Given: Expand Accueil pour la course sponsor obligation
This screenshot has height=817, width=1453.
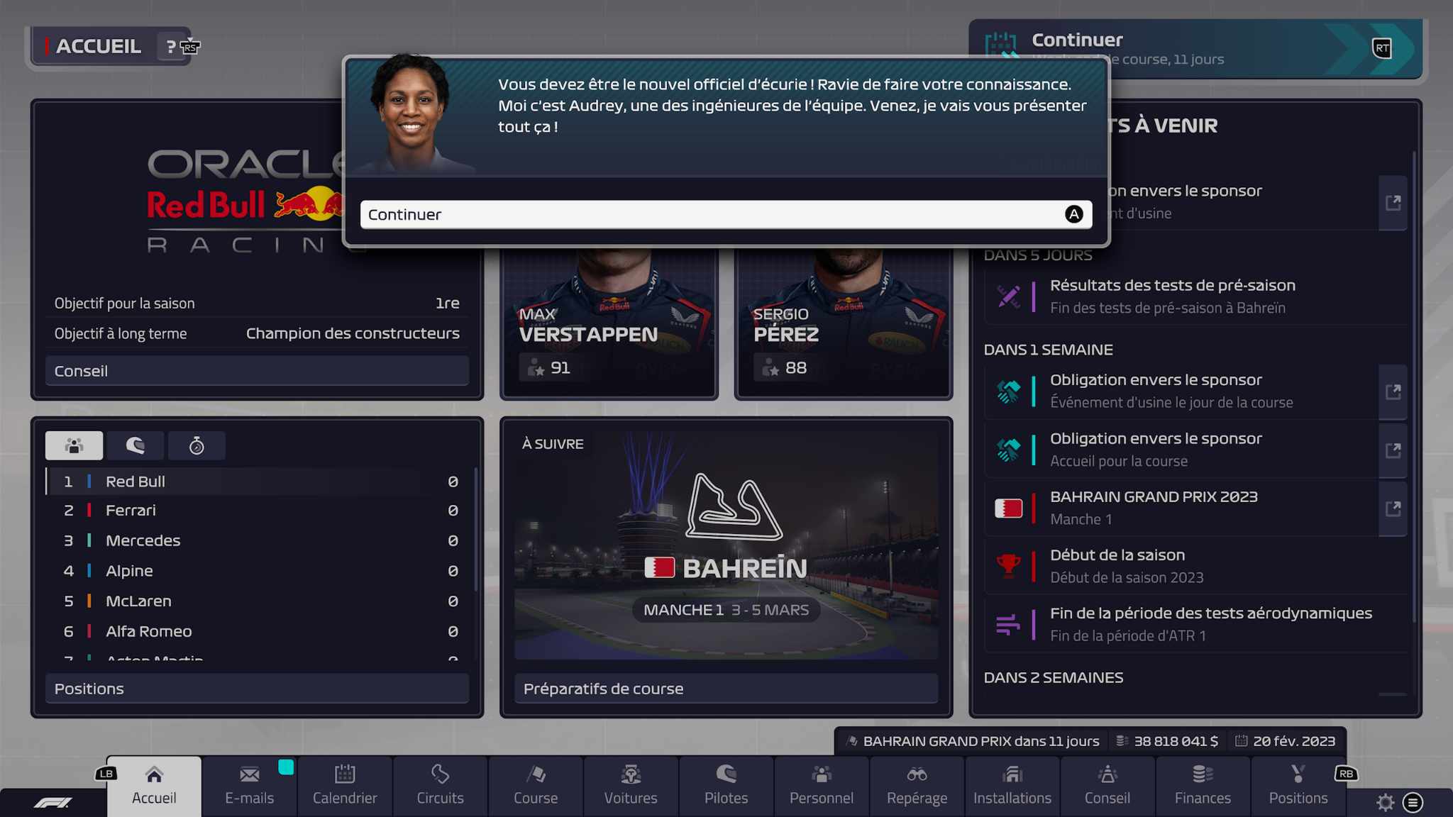Looking at the screenshot, I should (x=1393, y=450).
